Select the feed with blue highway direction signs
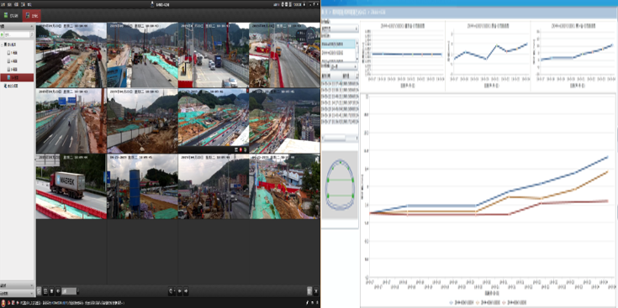Image resolution: width=618 pixels, height=308 pixels. tap(71, 121)
